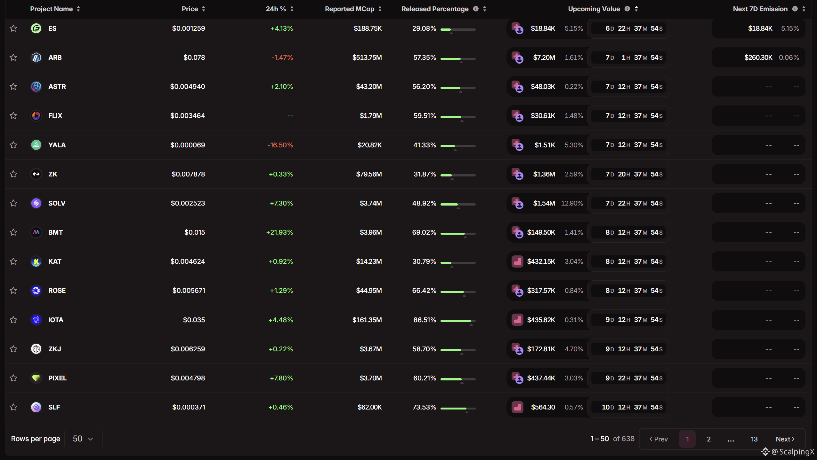
Task: Open the IOTA project link
Action: pos(56,320)
